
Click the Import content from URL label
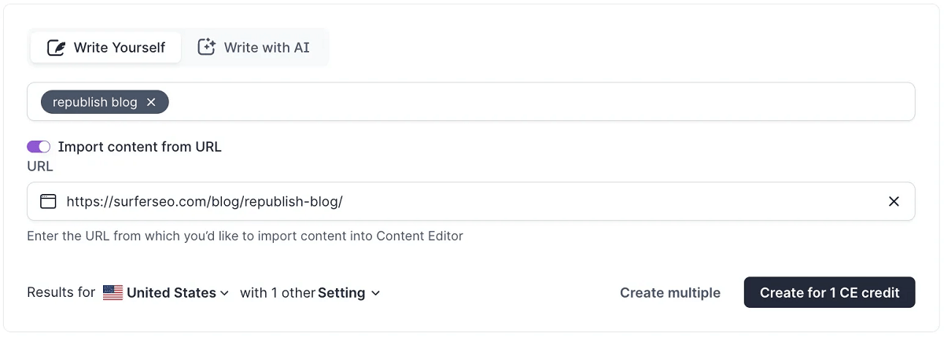point(140,147)
